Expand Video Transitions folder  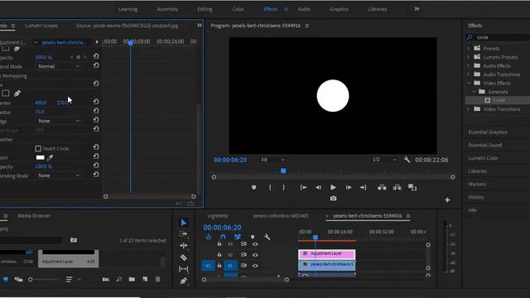pos(469,109)
